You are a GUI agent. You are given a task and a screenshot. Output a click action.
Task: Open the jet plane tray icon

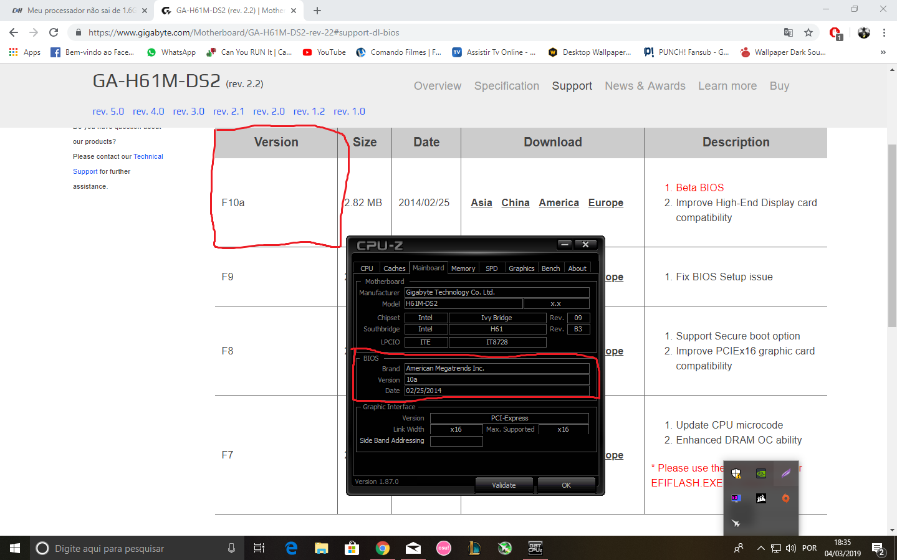(x=736, y=523)
